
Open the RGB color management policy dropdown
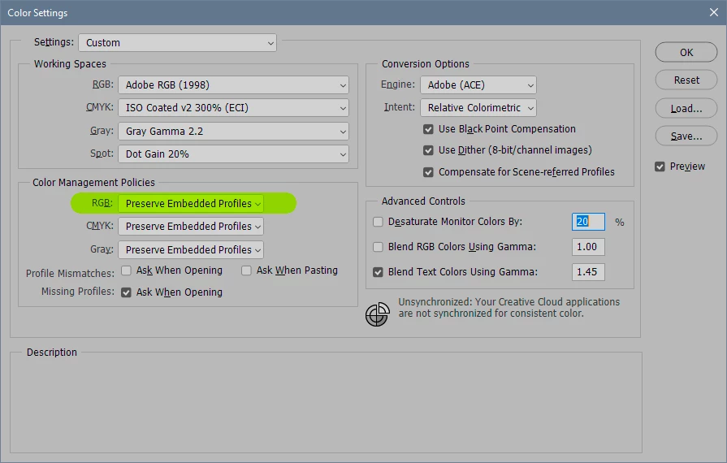coord(191,203)
